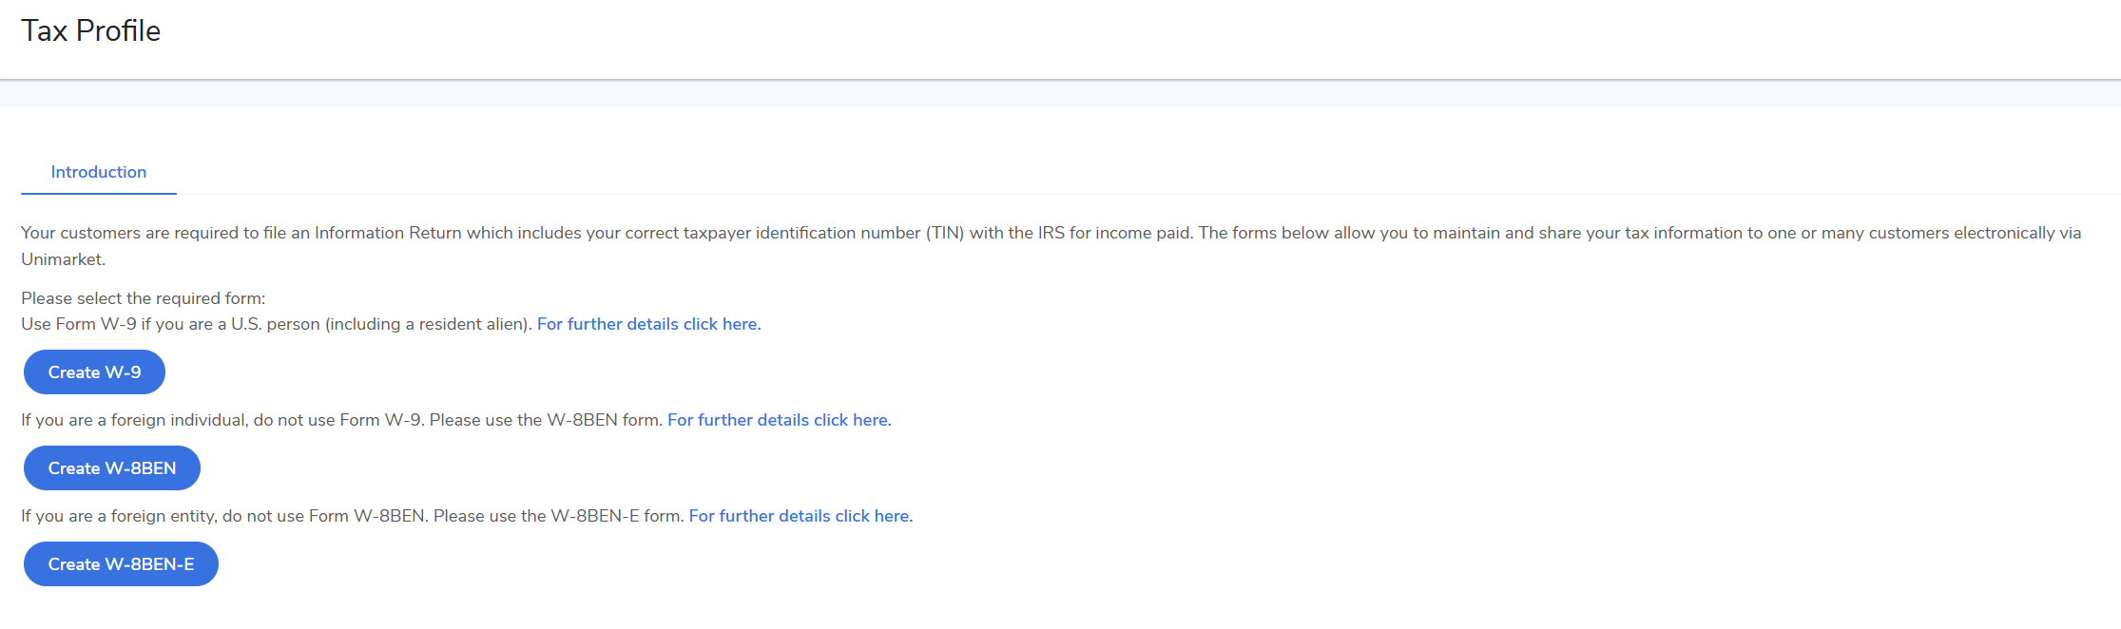Screen dimensions: 2121x629
Task: Click the 'If you are a foreign entity' text
Action: 119,516
